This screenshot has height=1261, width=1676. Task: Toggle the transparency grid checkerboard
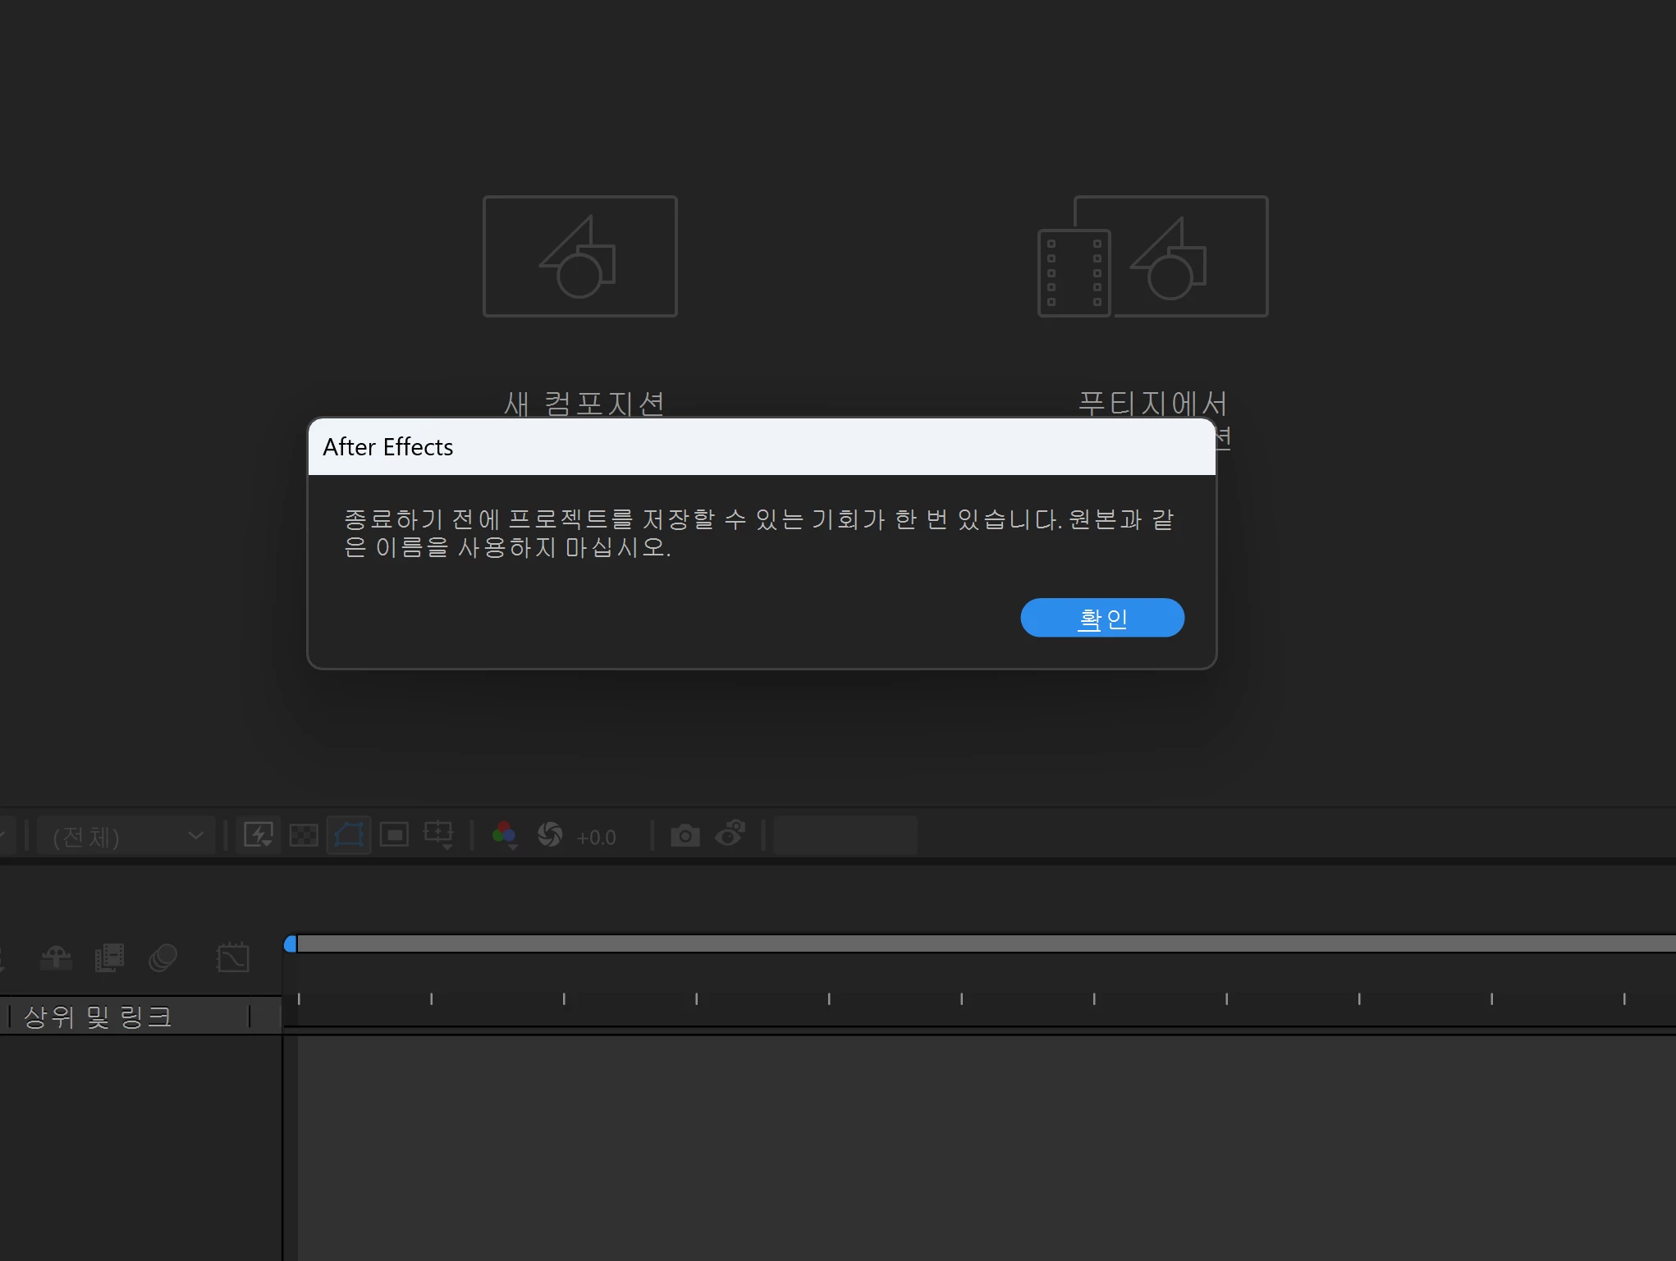(304, 835)
